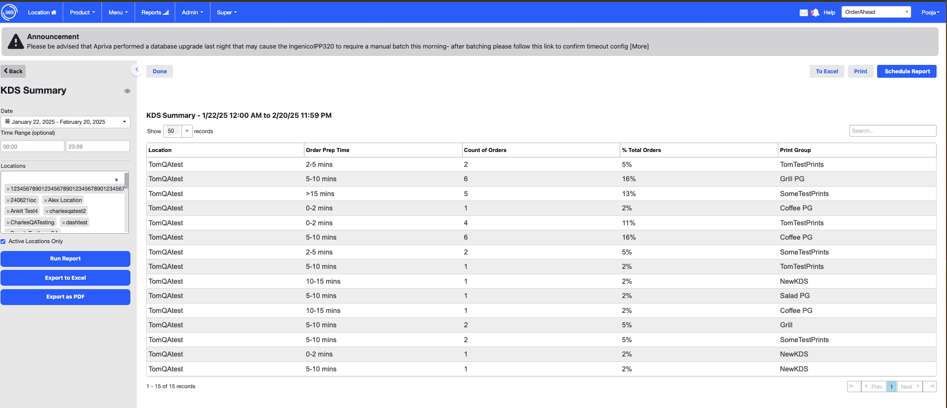This screenshot has width=947, height=408.
Task: Go to the last page of results
Action: [930, 386]
